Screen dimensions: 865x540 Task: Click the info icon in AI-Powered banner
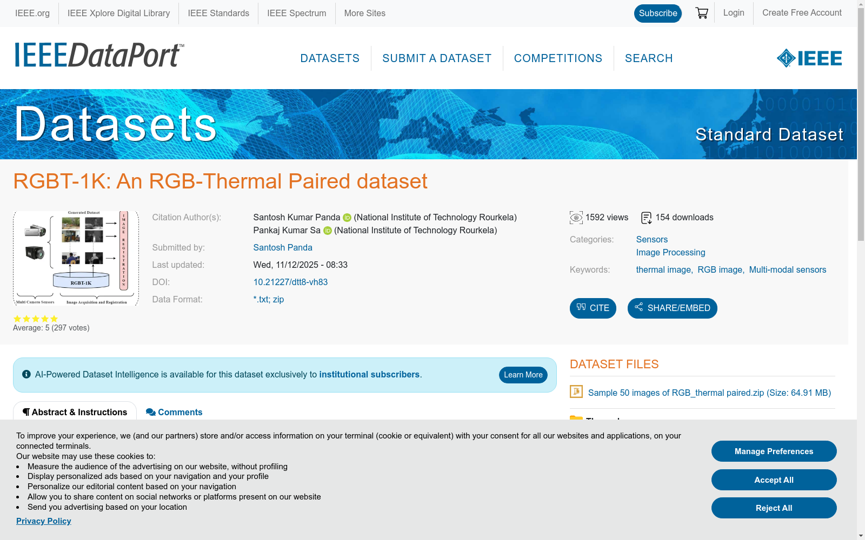(26, 374)
